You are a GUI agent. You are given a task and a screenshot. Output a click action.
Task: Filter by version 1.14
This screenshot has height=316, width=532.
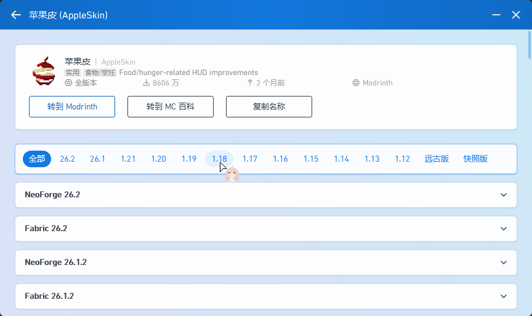coord(341,159)
